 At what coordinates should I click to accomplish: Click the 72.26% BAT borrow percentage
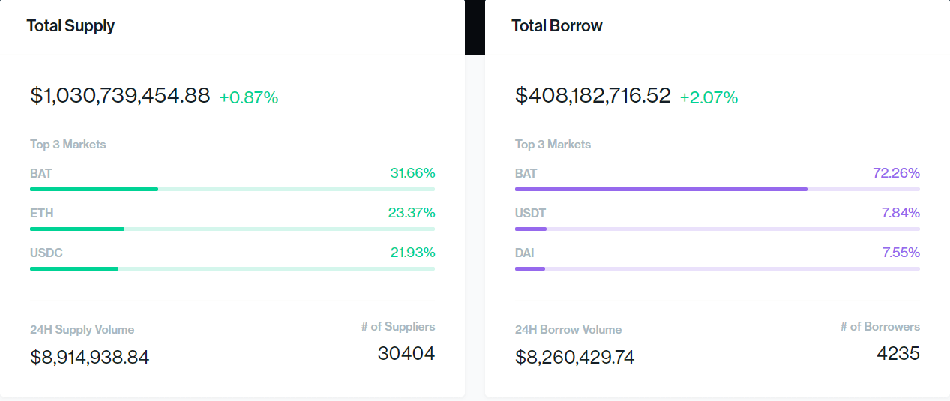(896, 173)
